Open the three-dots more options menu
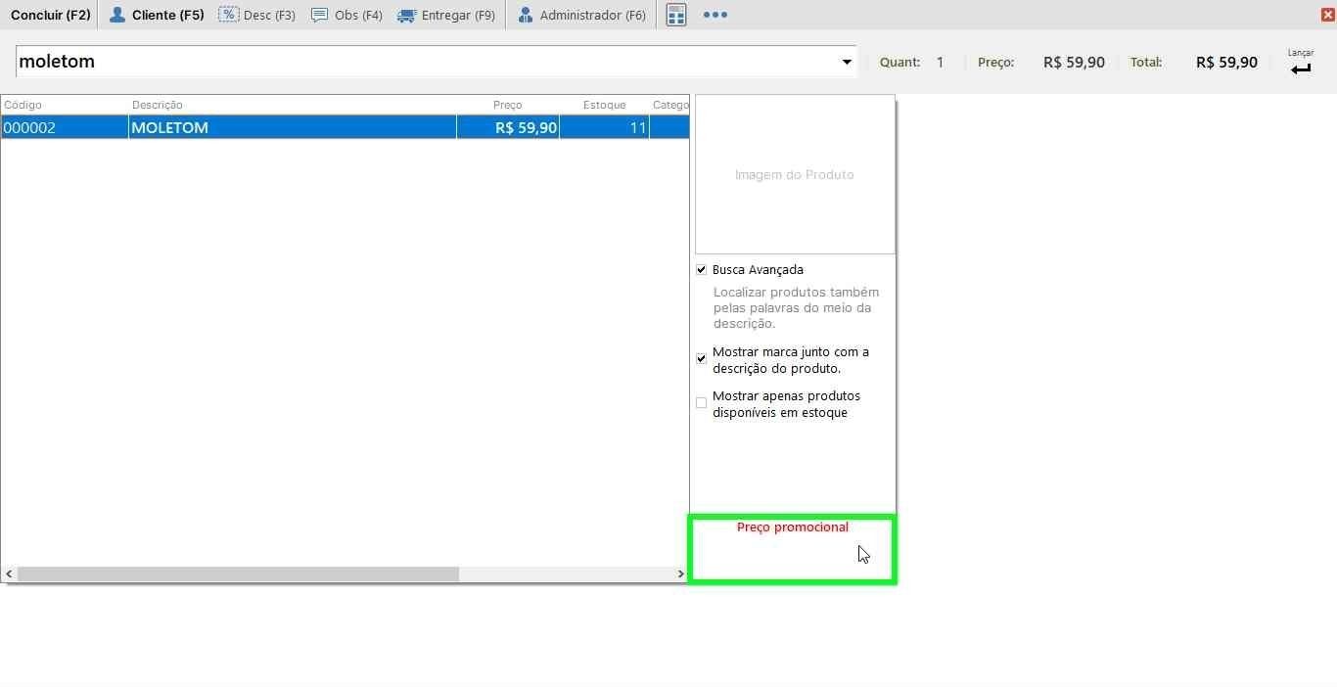Viewport: 1337px width, 687px height. (x=715, y=15)
